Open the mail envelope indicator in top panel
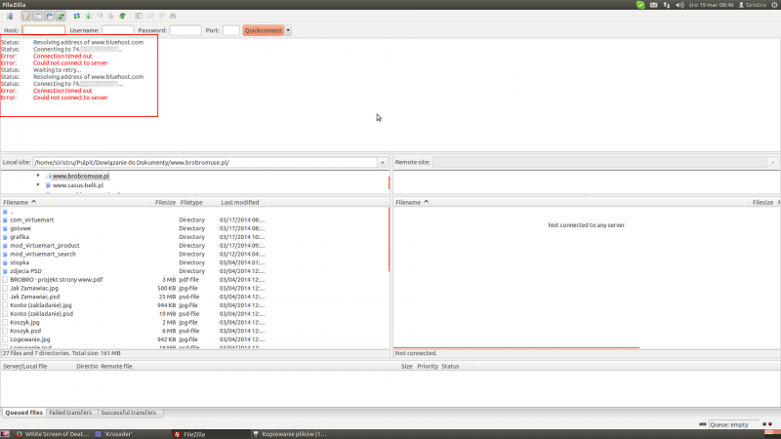This screenshot has width=781, height=439. pyautogui.click(x=653, y=5)
